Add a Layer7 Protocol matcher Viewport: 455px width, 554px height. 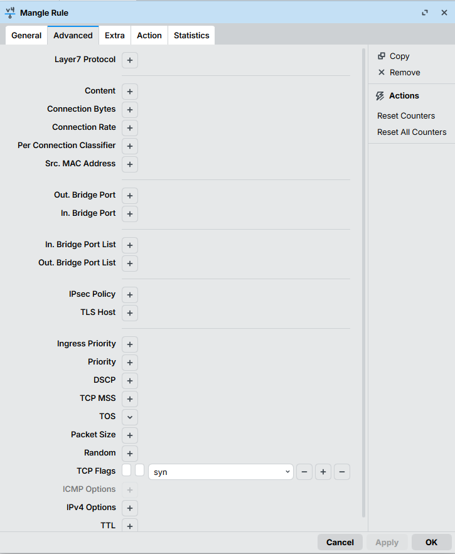coord(130,60)
